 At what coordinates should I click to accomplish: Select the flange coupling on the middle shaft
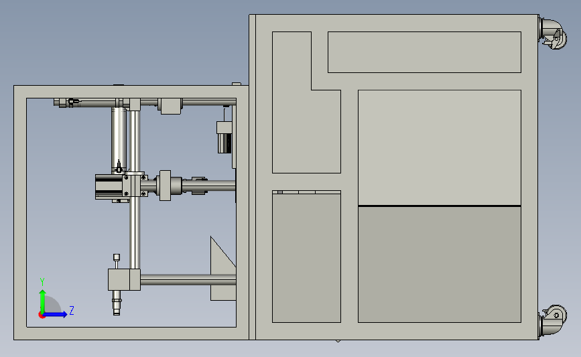(x=166, y=186)
